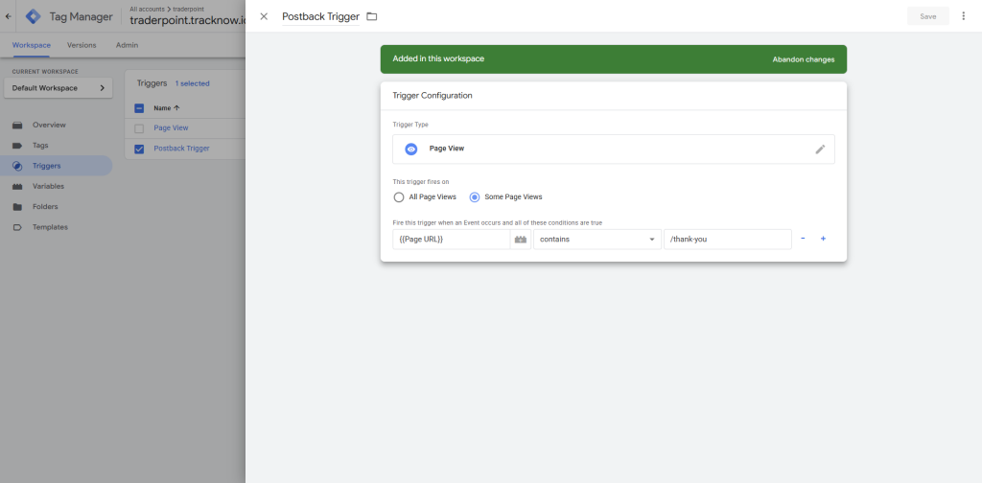Open the contains operator dropdown
Image resolution: width=982 pixels, height=483 pixels.
[x=597, y=239]
